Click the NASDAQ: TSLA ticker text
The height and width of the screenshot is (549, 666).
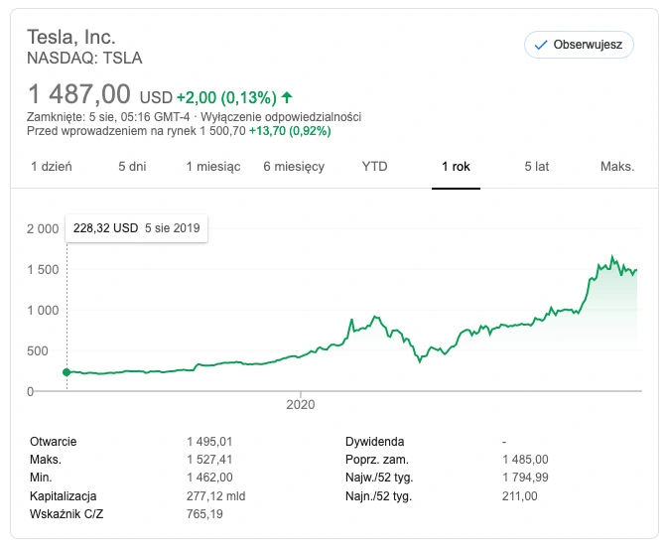pyautogui.click(x=84, y=59)
